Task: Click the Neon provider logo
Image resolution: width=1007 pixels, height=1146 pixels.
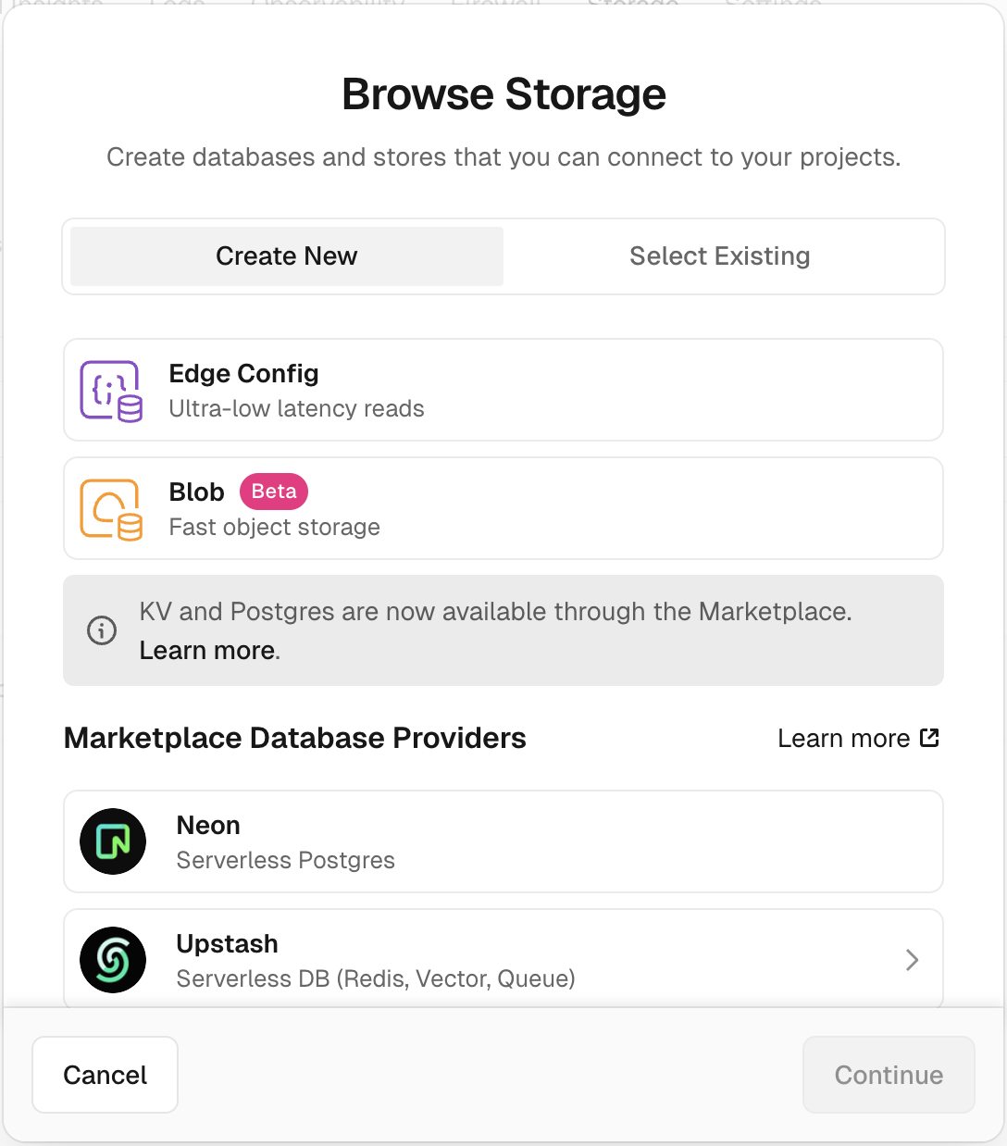Action: click(x=113, y=841)
